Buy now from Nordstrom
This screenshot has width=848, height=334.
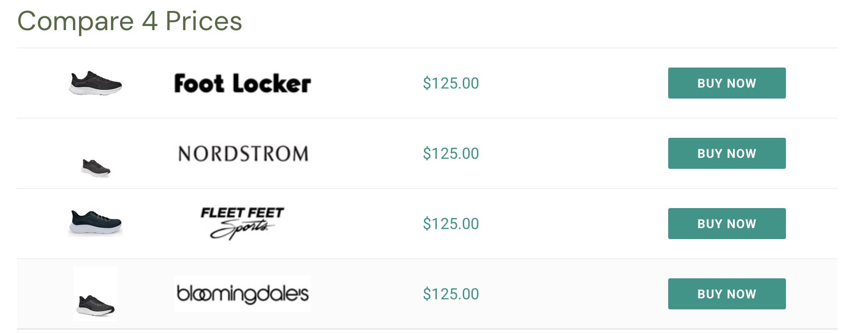point(727,153)
